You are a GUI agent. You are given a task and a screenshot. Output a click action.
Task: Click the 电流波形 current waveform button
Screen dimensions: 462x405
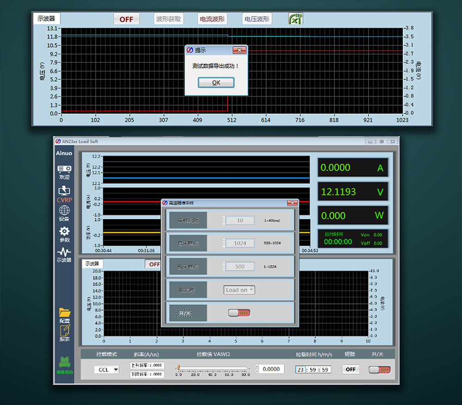tap(212, 19)
